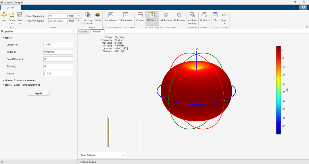This screenshot has width=309, height=164.
Task: Click the Optimize icon
Action: coord(205,17)
